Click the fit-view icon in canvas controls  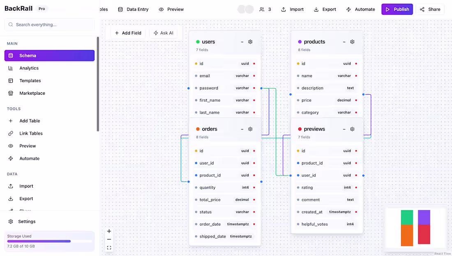pos(109,247)
